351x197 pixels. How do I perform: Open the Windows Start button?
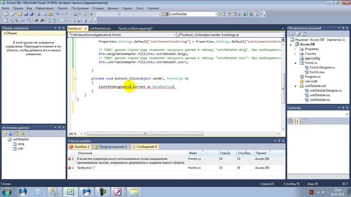point(6,192)
